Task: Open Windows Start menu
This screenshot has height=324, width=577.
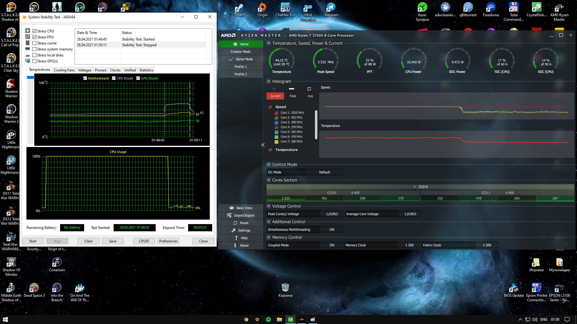Action: (x=5, y=319)
